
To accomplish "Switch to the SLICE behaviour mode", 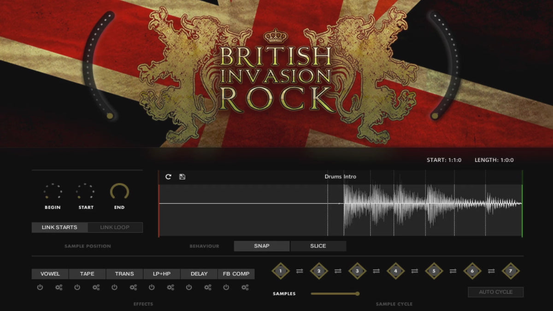I will click(318, 246).
